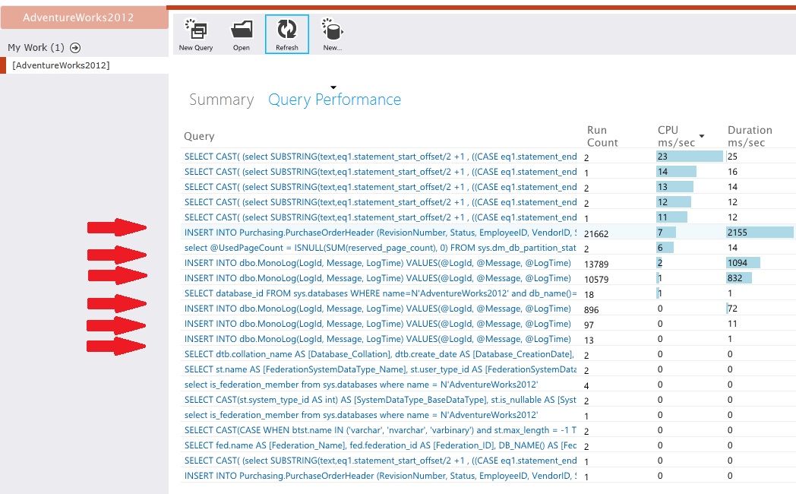Open is_federation_member query with run count 1
796x494 pixels.
click(361, 415)
